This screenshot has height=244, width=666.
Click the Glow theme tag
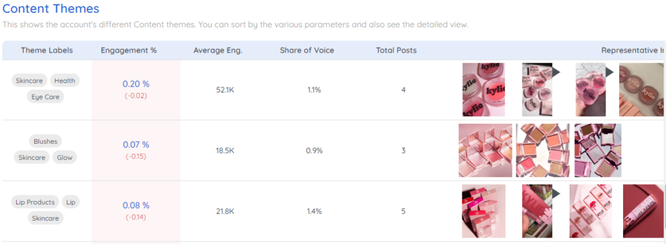click(65, 157)
